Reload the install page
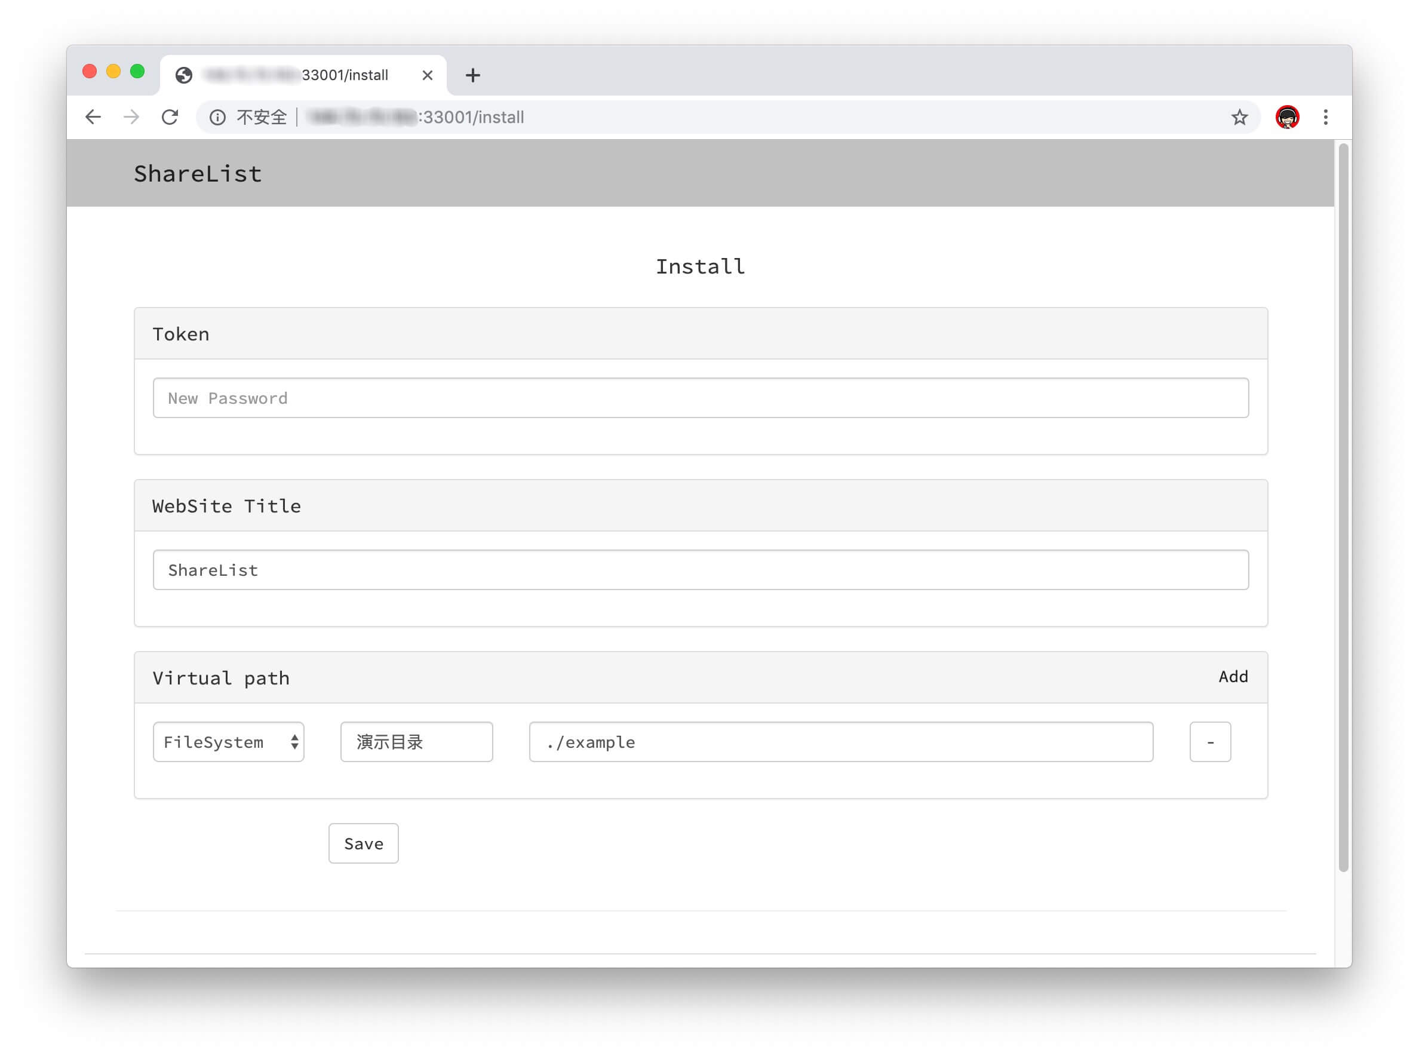This screenshot has width=1419, height=1056. tap(170, 117)
